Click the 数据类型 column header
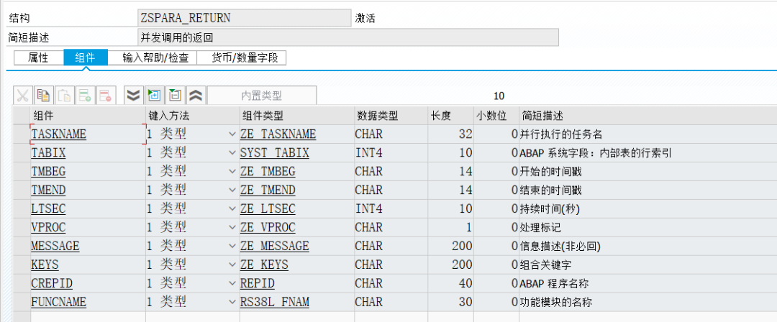 coord(391,116)
